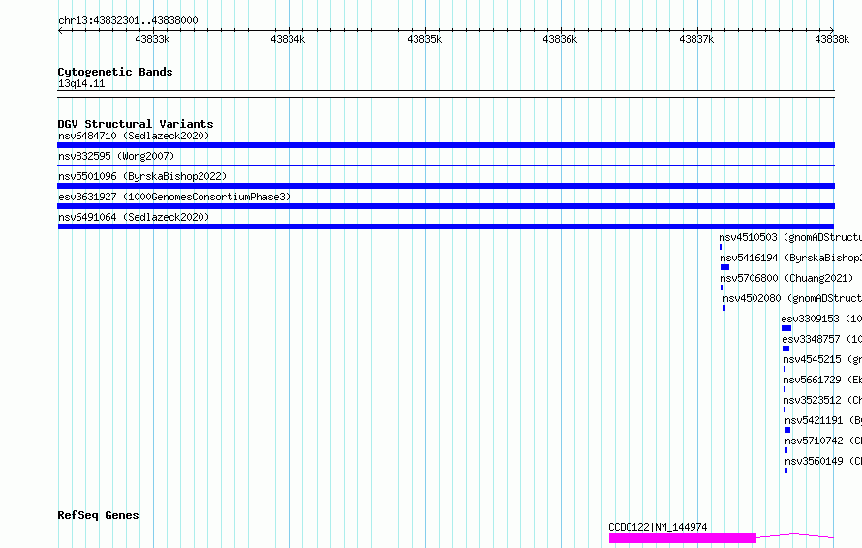Click the blue bar under nsv6491064
The image size is (862, 548).
446,227
